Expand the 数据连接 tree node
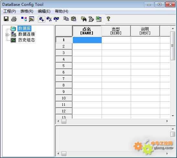The image size is (177, 158). coord(7,35)
